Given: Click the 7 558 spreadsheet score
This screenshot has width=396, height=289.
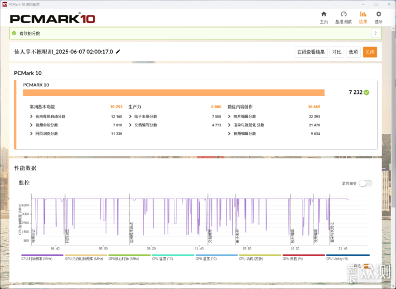Looking at the screenshot, I should tap(217, 116).
